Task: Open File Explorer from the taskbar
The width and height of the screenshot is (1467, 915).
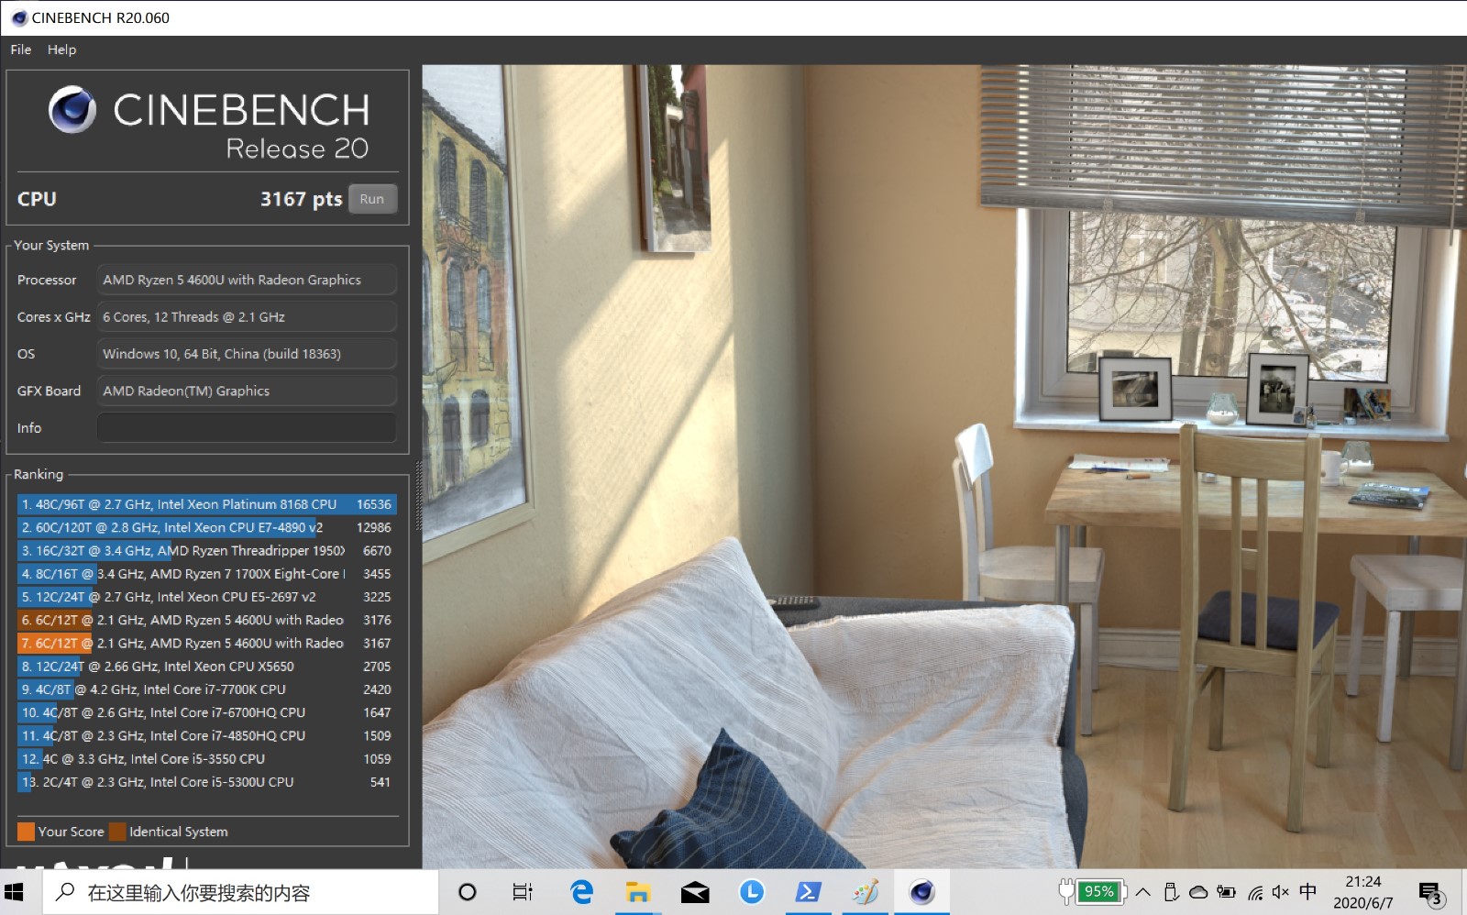Action: pyautogui.click(x=638, y=892)
